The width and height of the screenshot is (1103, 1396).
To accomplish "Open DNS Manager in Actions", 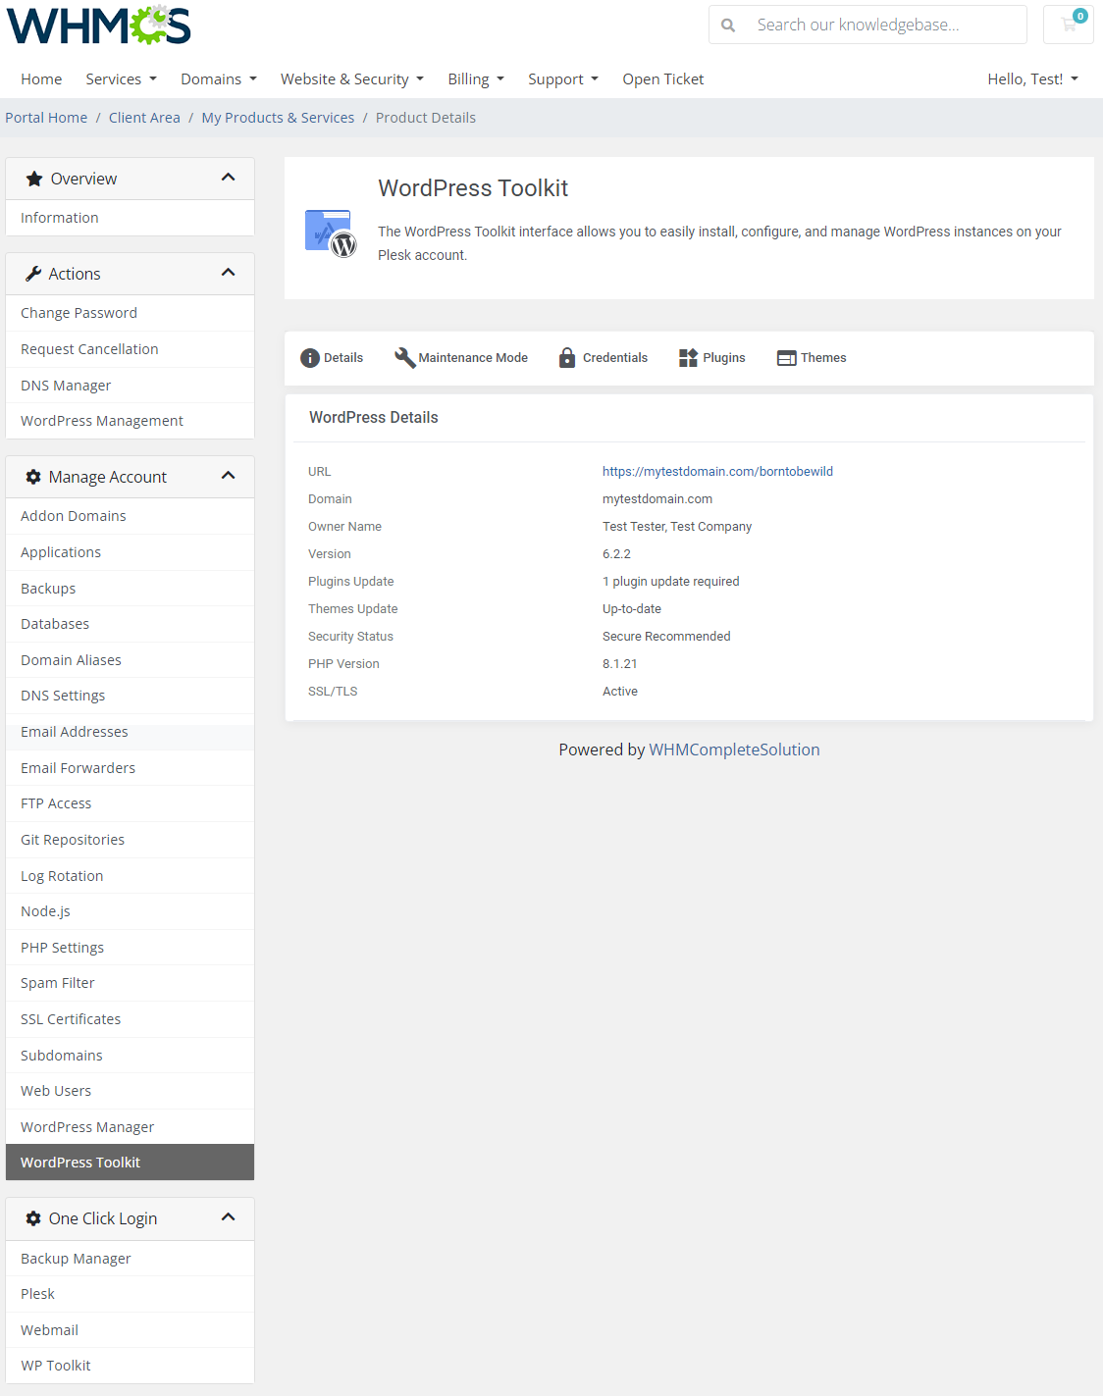I will point(130,386).
